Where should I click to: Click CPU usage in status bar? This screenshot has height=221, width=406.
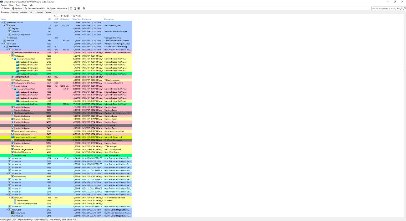click(x=8, y=219)
